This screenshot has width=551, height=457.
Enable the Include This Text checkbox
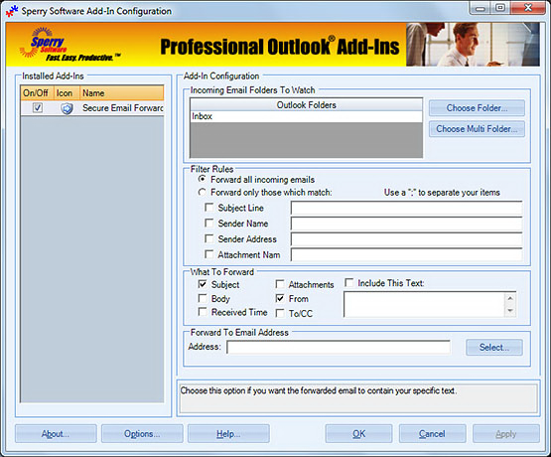tap(349, 282)
